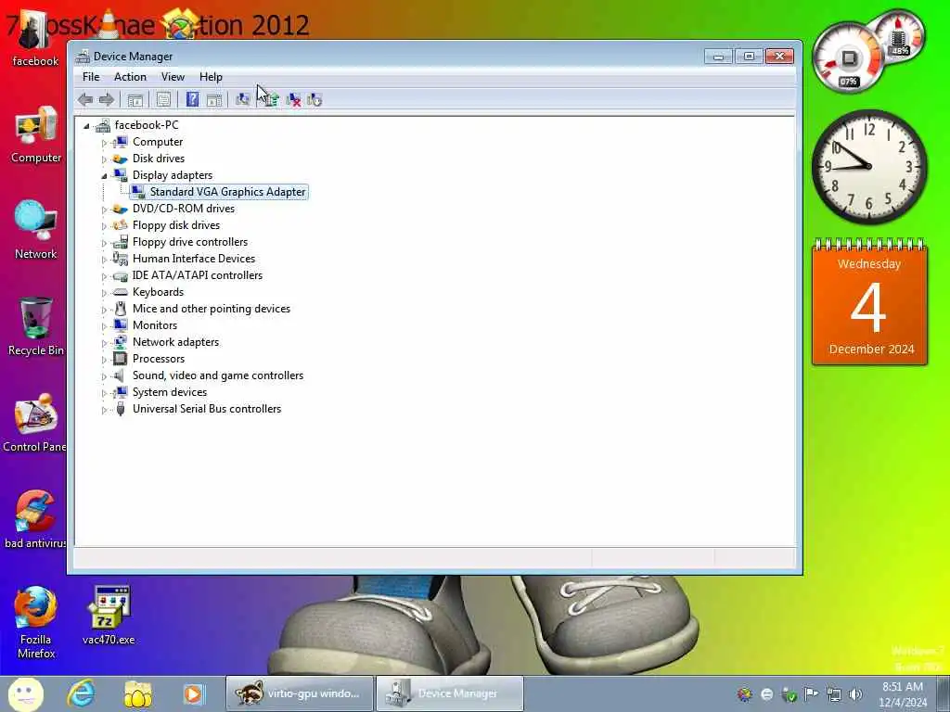This screenshot has height=712, width=950.
Task: Click the Show/Hide Console Tree toolbar icon
Action: coord(135,100)
